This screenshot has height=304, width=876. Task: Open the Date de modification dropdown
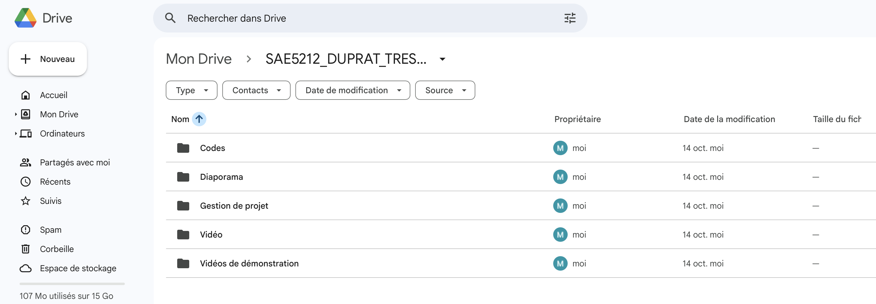tap(352, 90)
